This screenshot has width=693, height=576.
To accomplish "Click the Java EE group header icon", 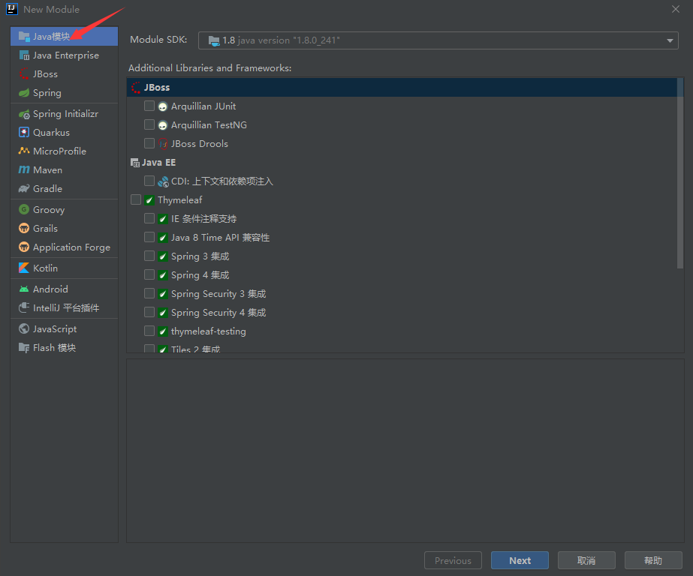I will 135,163.
